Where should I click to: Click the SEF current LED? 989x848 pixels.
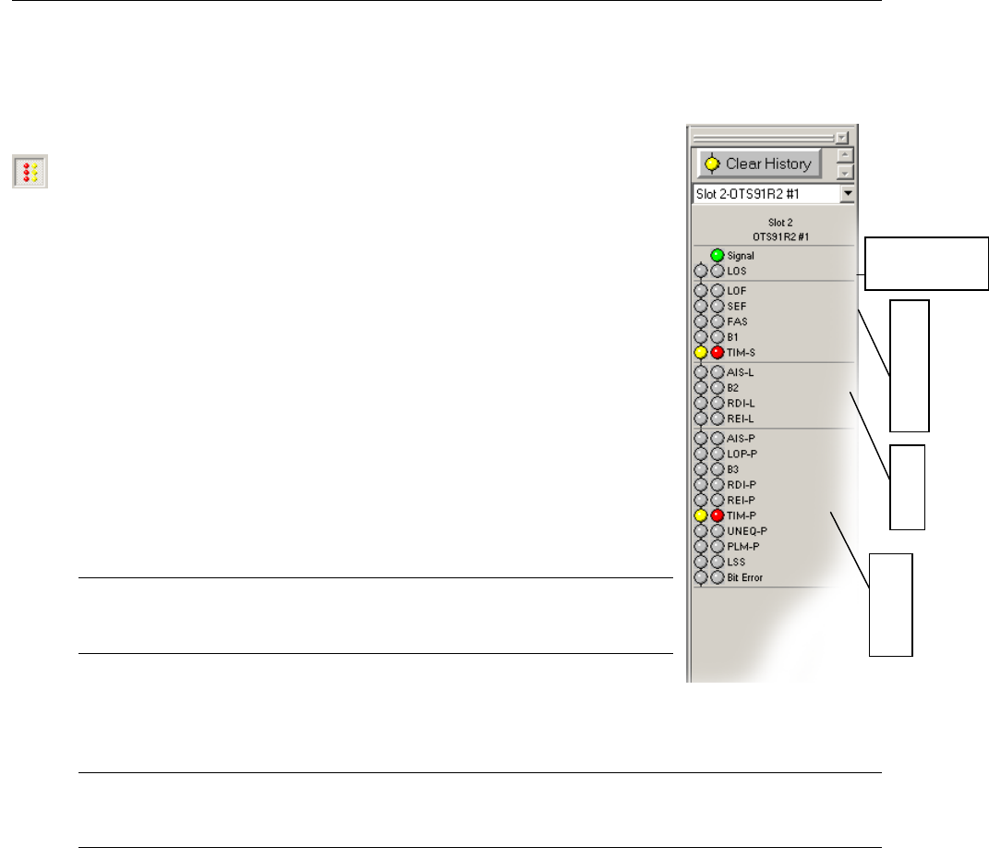point(718,306)
